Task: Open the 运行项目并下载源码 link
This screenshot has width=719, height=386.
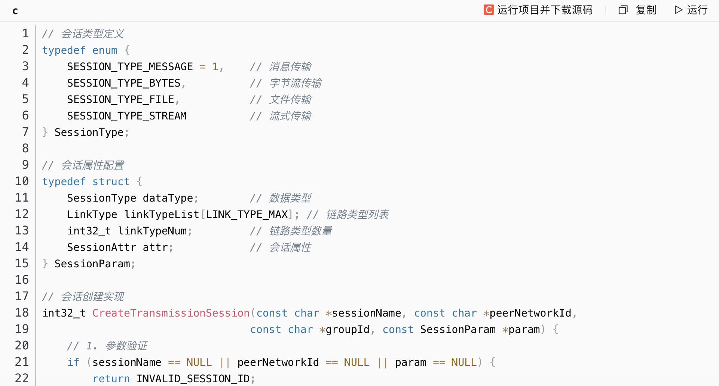Action: click(545, 10)
